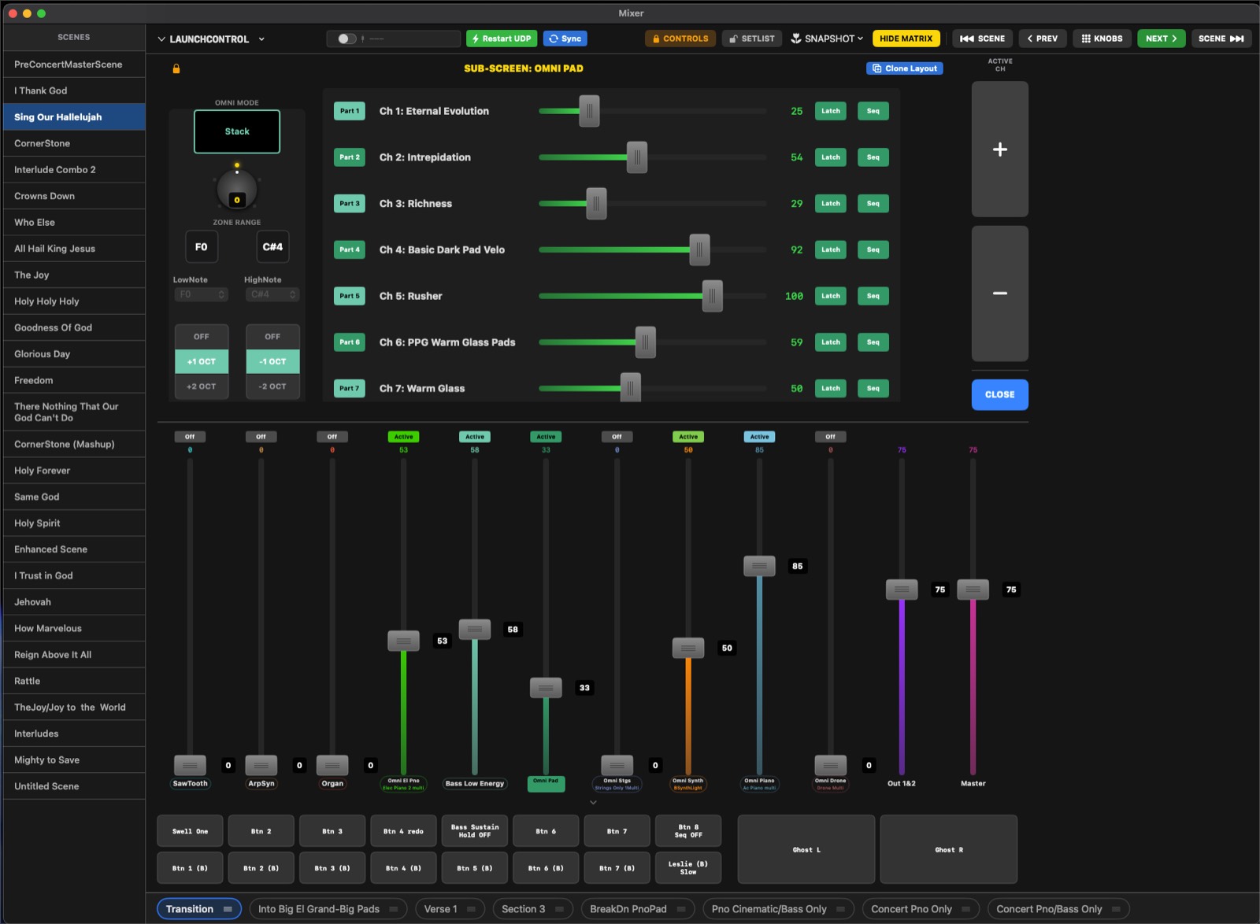1260x924 pixels.
Task: Open hamburger menu on Into Big El Grand-Big Pads
Action: (393, 909)
